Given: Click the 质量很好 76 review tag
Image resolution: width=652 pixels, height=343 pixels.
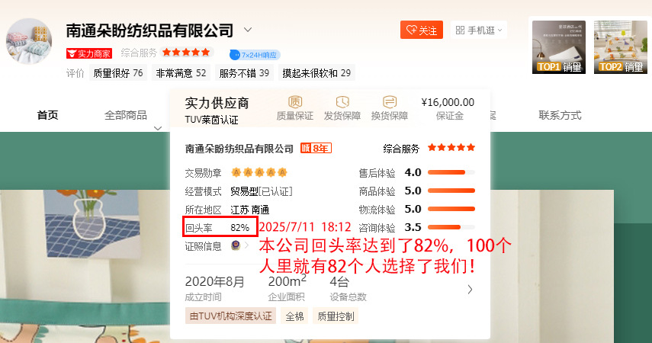Looking at the screenshot, I should [118, 73].
